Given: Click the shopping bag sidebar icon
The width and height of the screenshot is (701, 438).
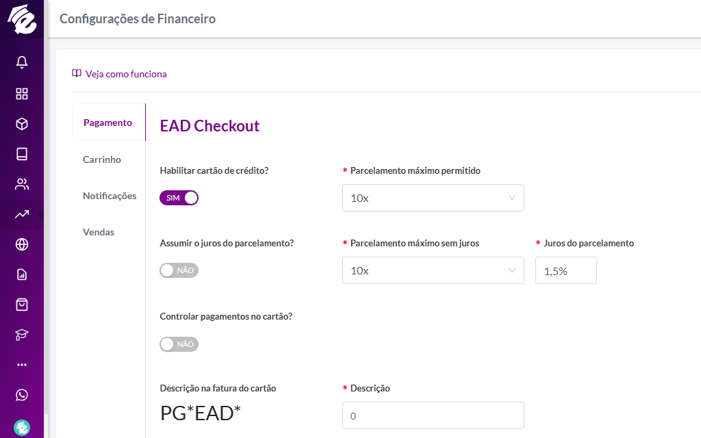Looking at the screenshot, I should (22, 305).
